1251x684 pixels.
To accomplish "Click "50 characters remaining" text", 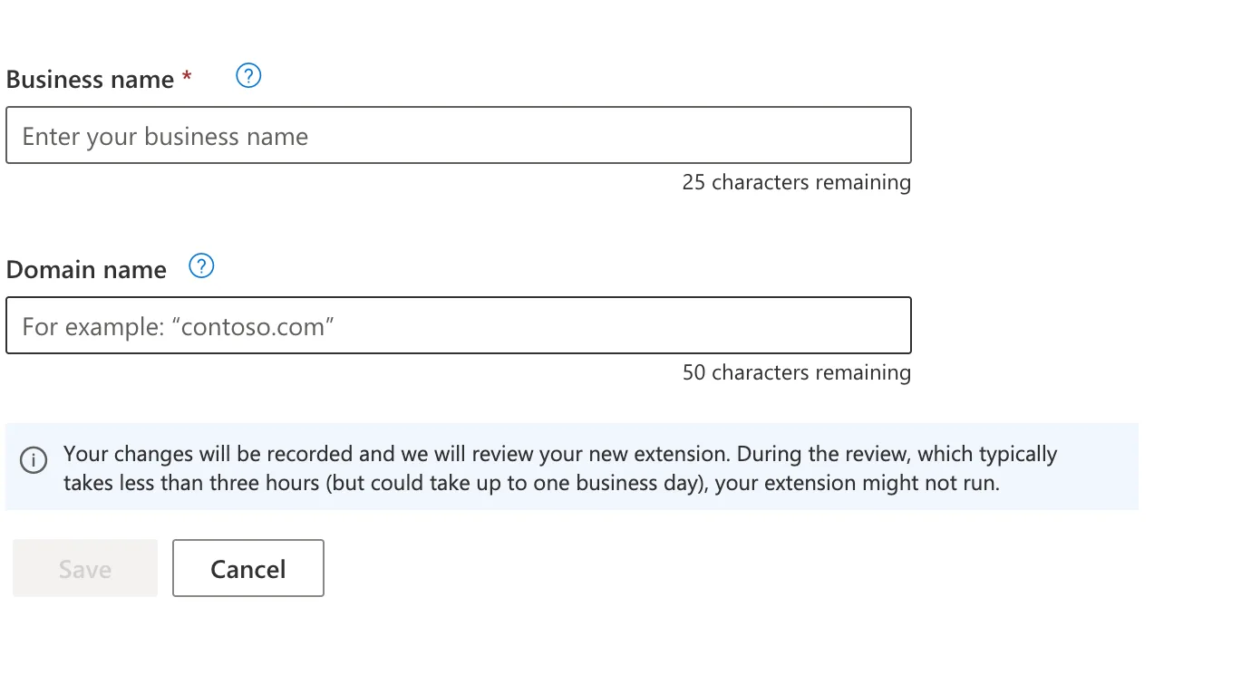I will pos(797,372).
